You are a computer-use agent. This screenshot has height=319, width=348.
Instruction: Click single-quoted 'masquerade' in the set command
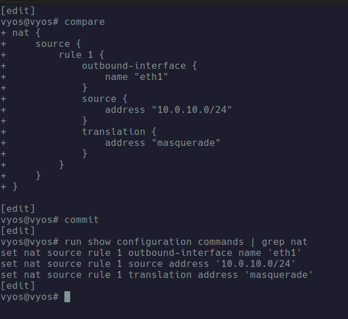pyautogui.click(x=279, y=275)
